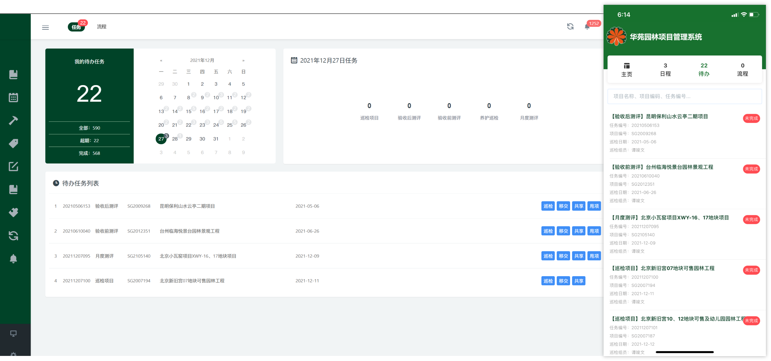Screen dimensions: 771x361
Task: Click the edit pencil icon in sidebar
Action: pyautogui.click(x=13, y=167)
